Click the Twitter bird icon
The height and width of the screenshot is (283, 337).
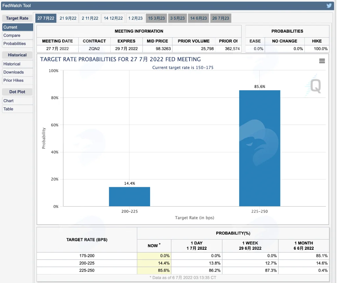329,6
